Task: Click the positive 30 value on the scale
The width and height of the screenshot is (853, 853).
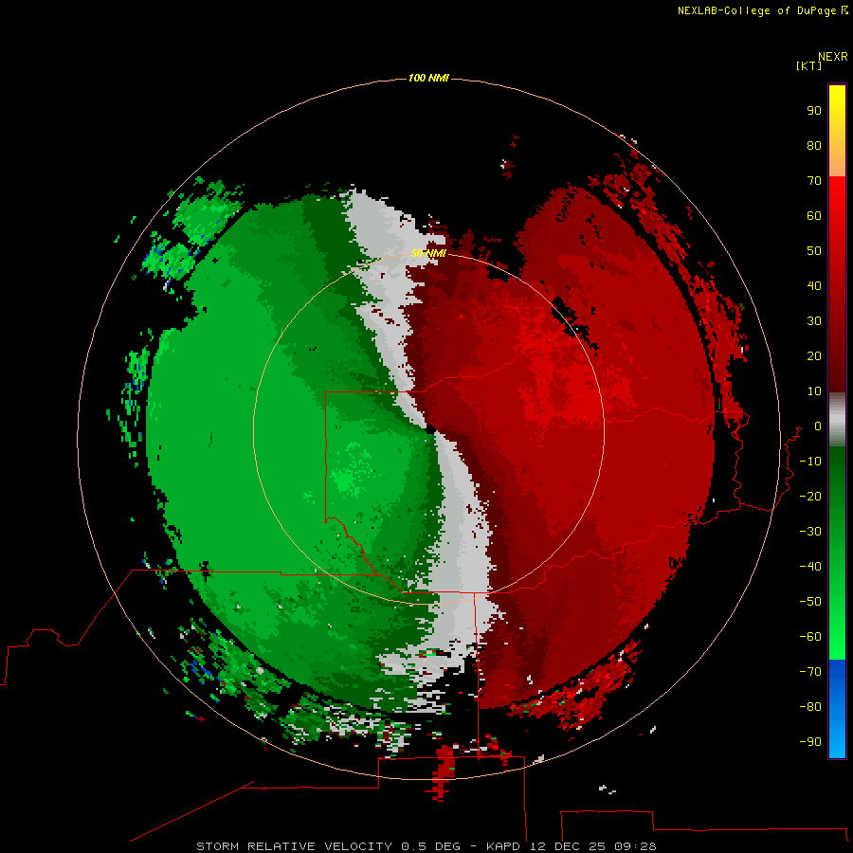Action: [814, 321]
